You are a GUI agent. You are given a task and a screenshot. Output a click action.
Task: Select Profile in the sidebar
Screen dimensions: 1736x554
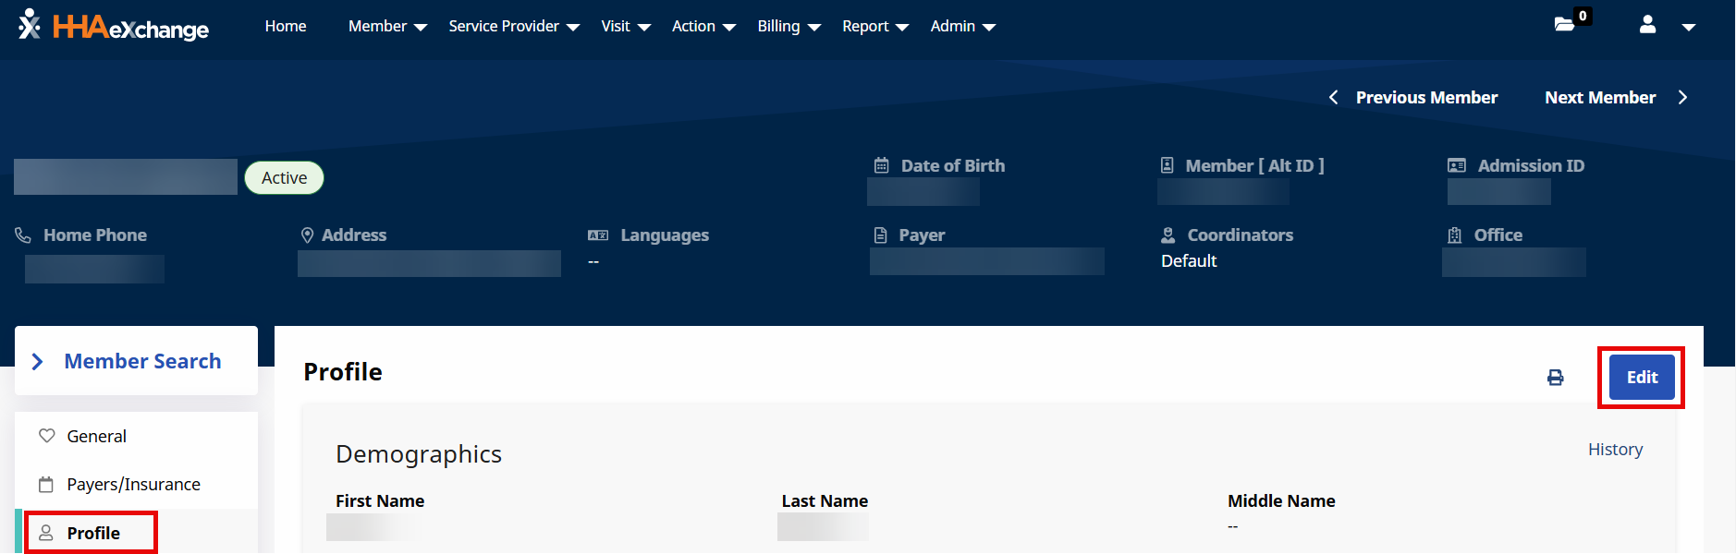pos(93,534)
